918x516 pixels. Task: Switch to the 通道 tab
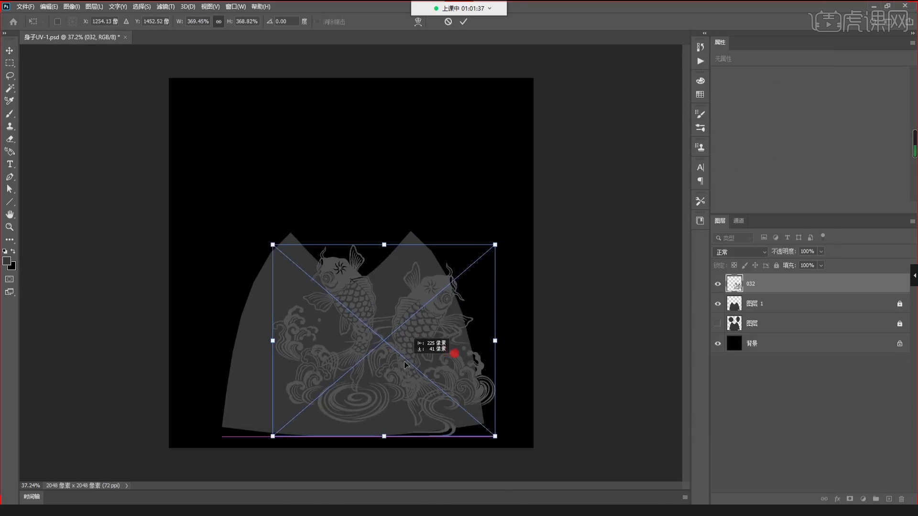[739, 221]
